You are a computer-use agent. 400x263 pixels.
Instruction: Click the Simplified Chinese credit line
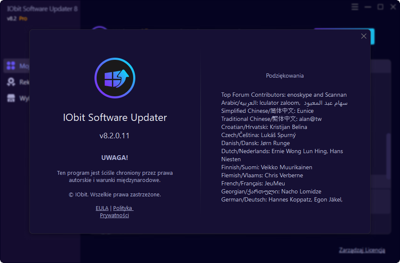pos(267,111)
